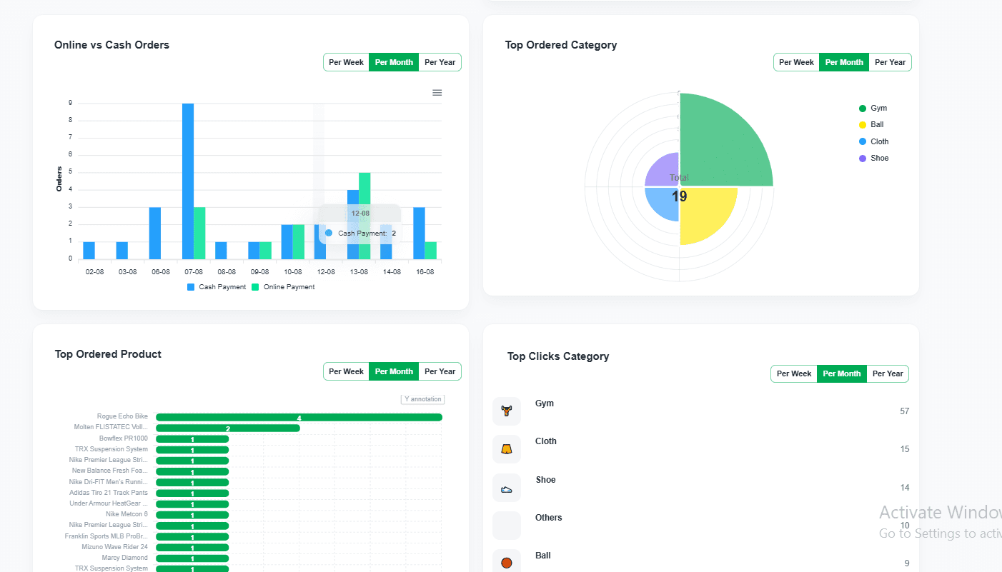Image resolution: width=1002 pixels, height=572 pixels.
Task: Select Per Month in Top Ordered Category
Action: click(844, 62)
